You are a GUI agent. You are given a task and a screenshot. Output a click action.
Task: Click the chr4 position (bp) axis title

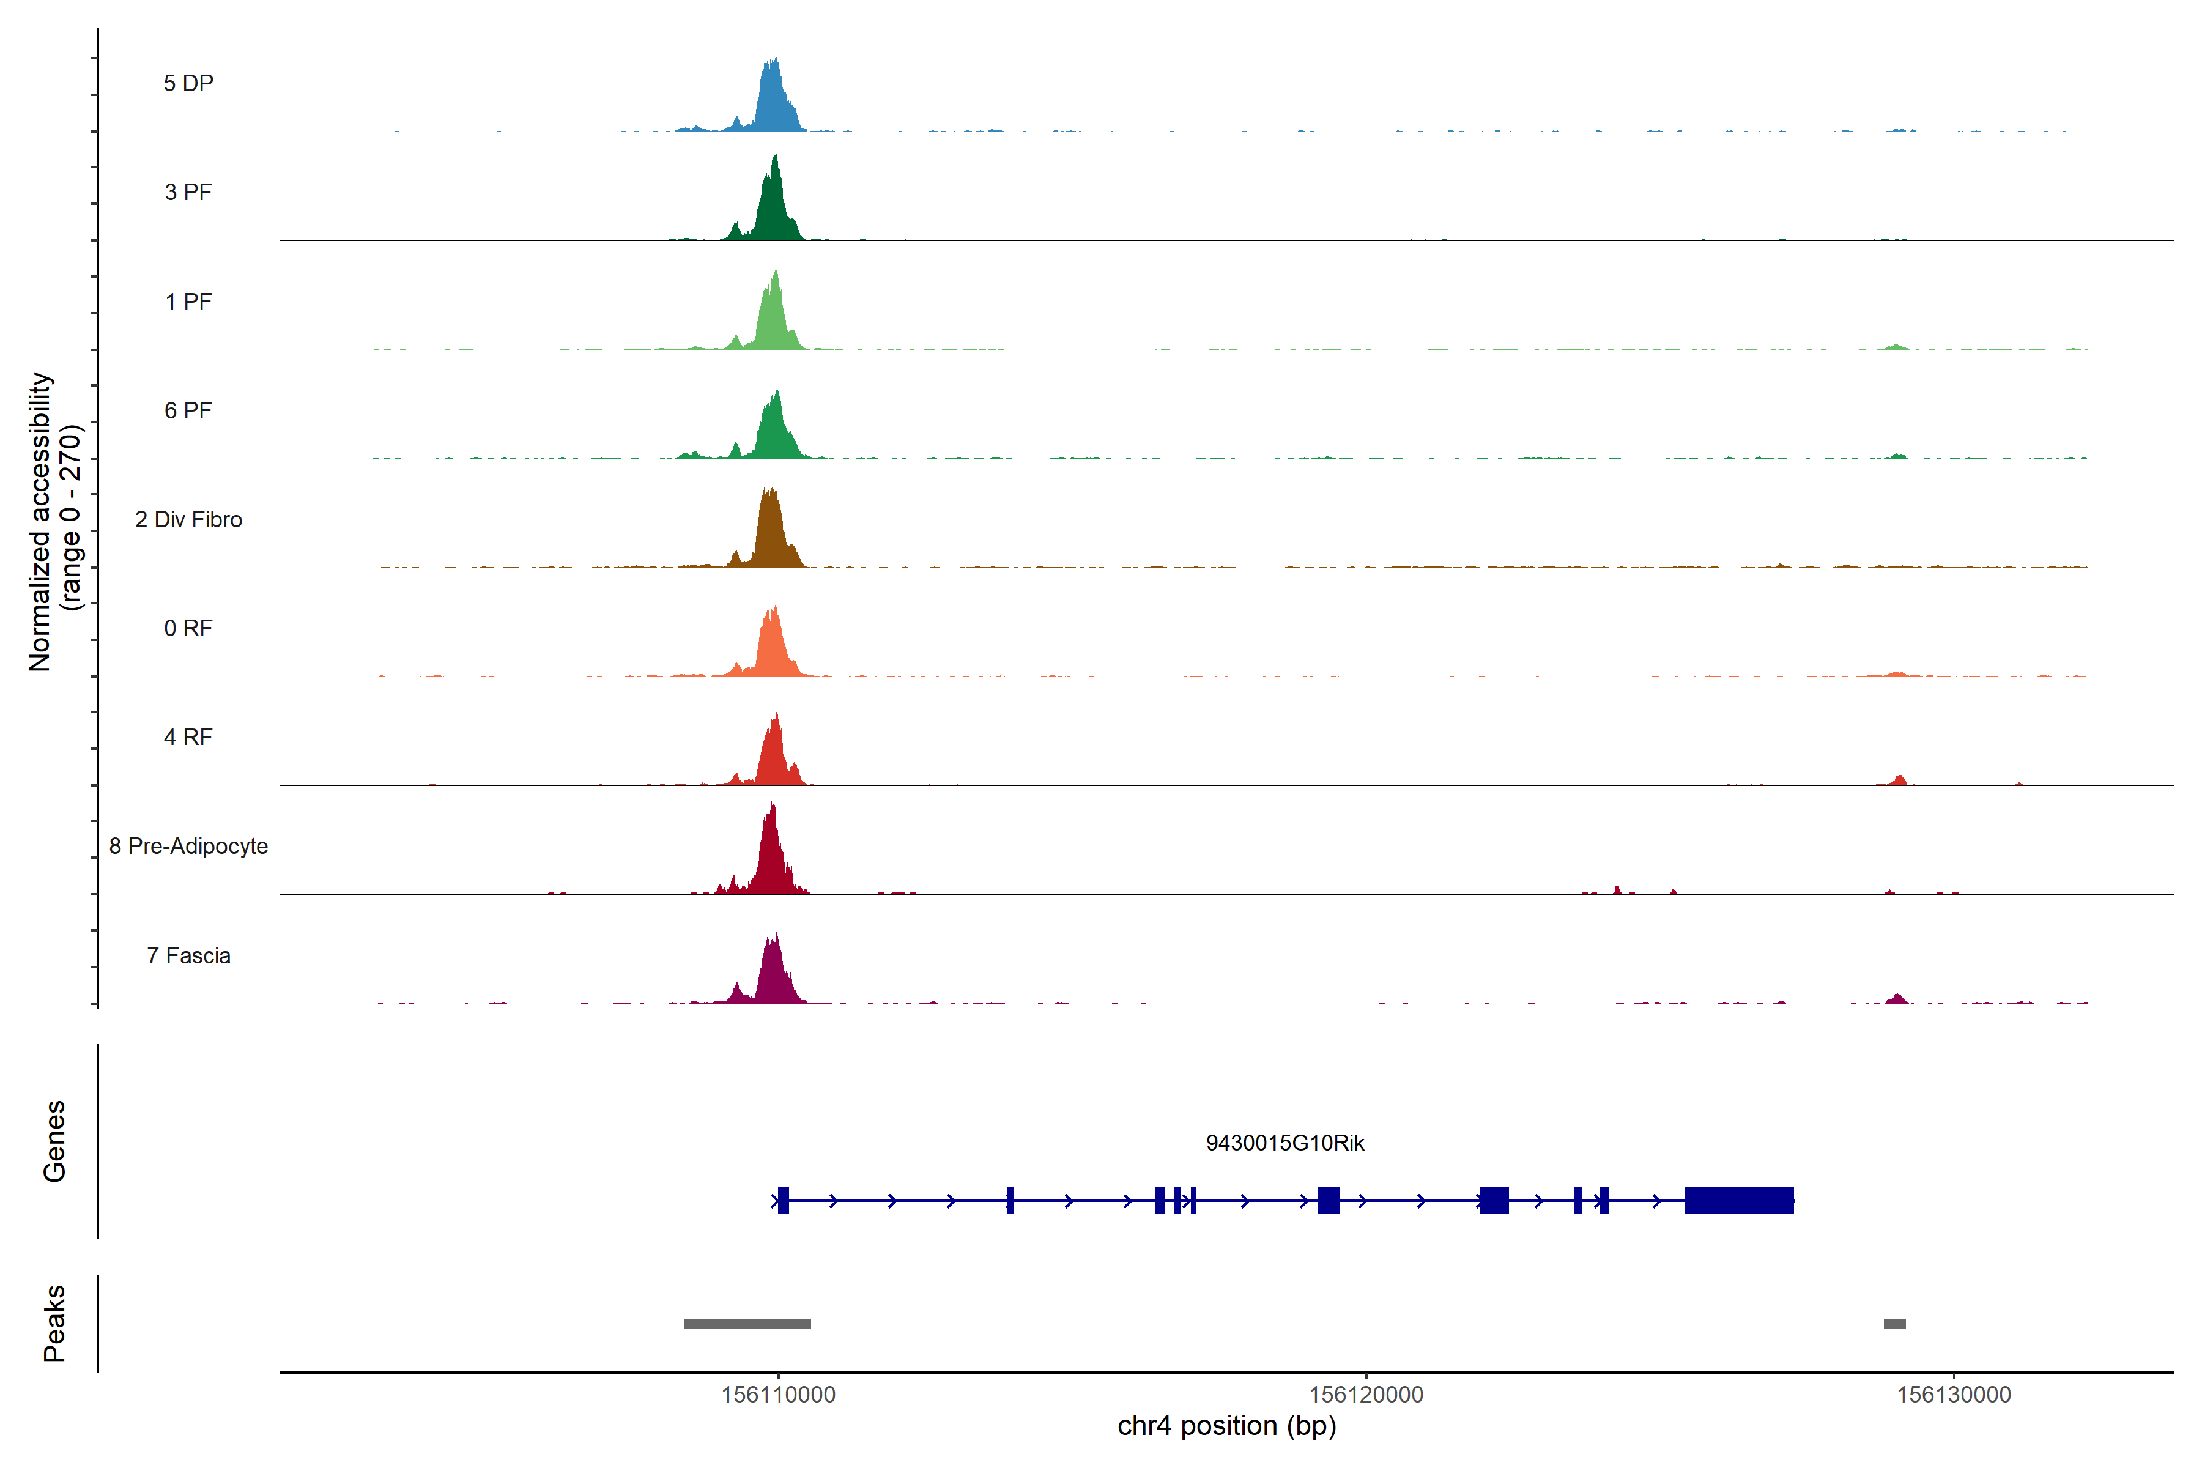click(1226, 1426)
